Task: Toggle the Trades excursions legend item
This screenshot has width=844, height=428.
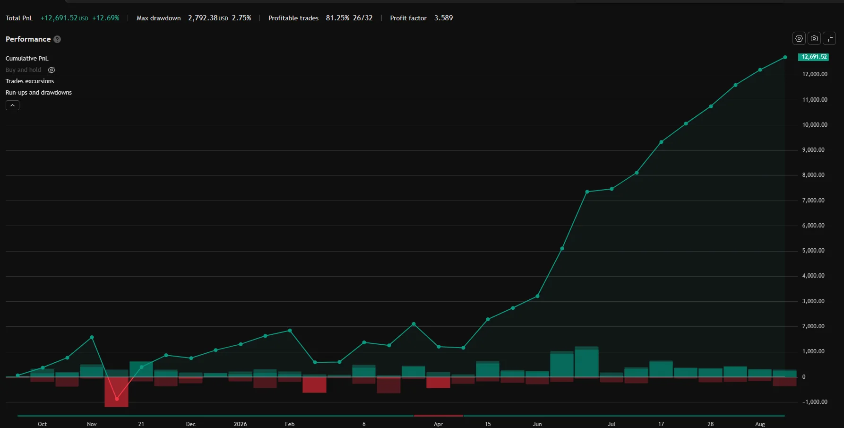Action: click(x=30, y=81)
